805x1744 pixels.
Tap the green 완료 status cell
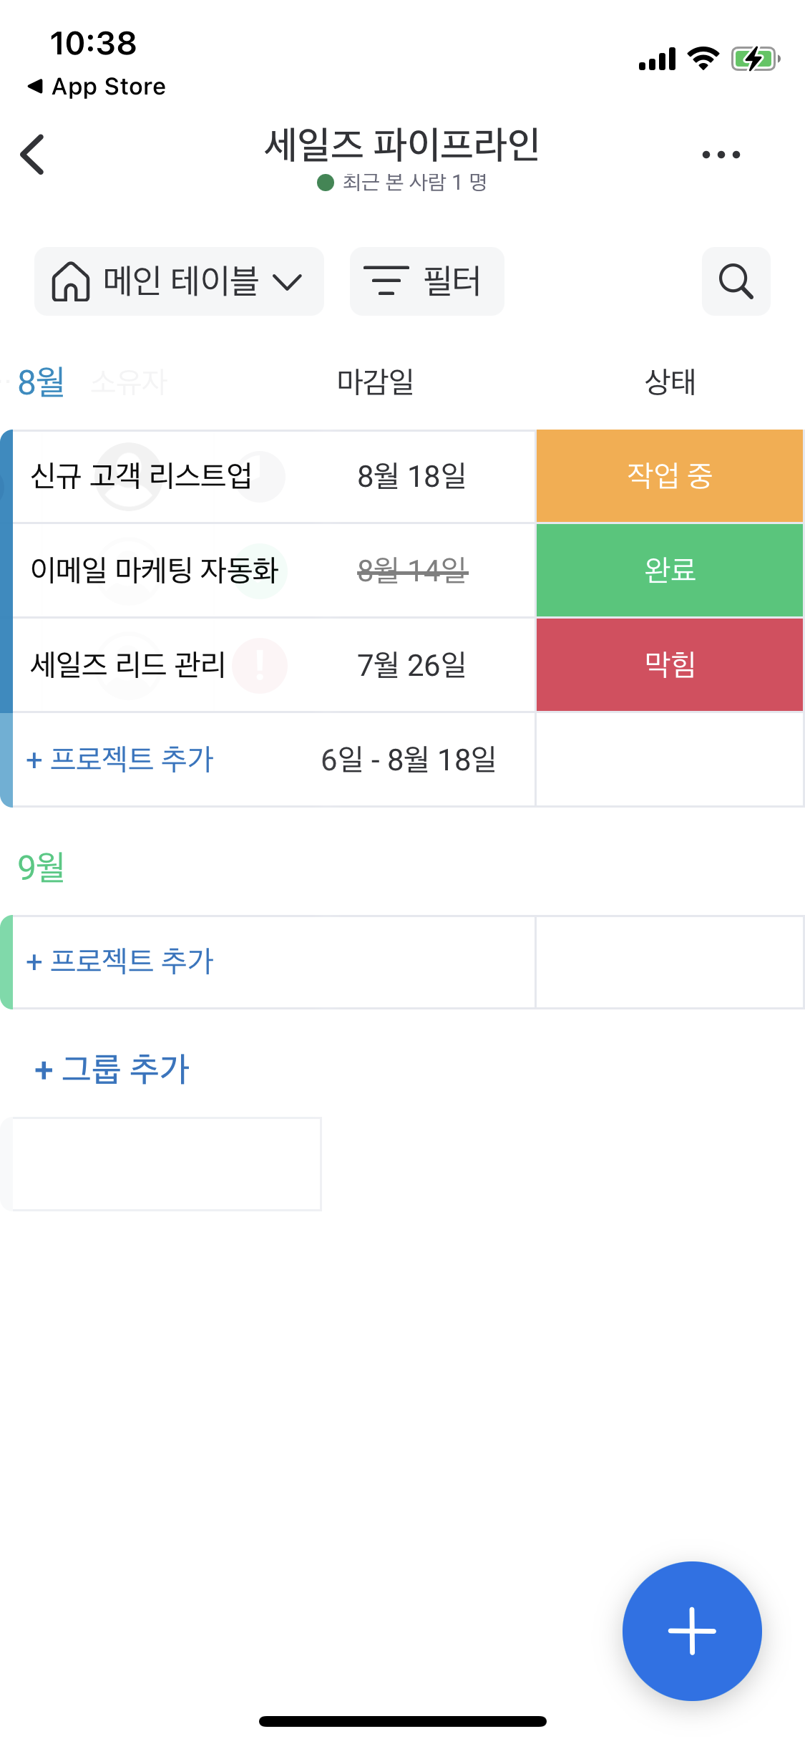(669, 570)
